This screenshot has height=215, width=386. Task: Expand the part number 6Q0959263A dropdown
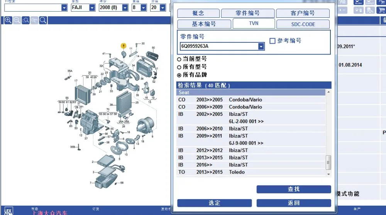coord(261,46)
